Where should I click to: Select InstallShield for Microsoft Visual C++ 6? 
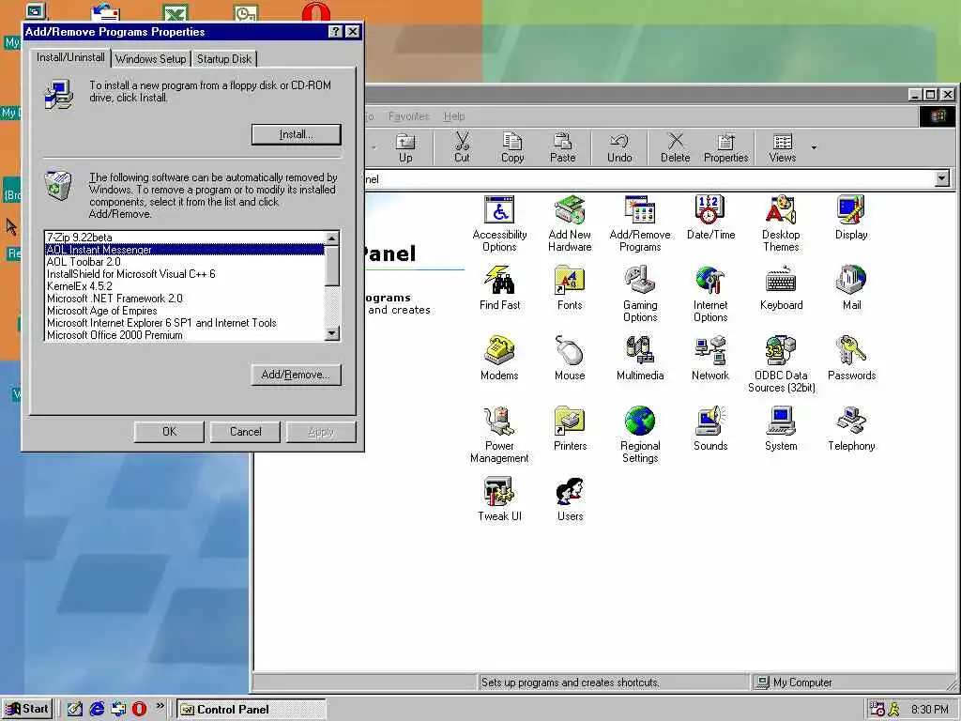pyautogui.click(x=185, y=274)
